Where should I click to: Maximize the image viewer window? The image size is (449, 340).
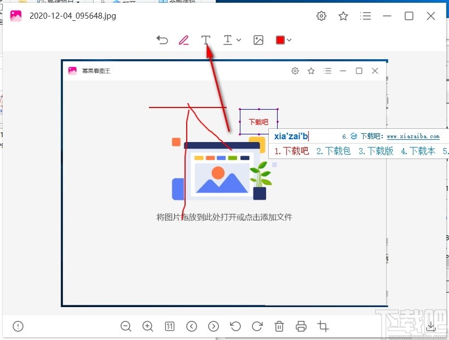[x=409, y=16]
